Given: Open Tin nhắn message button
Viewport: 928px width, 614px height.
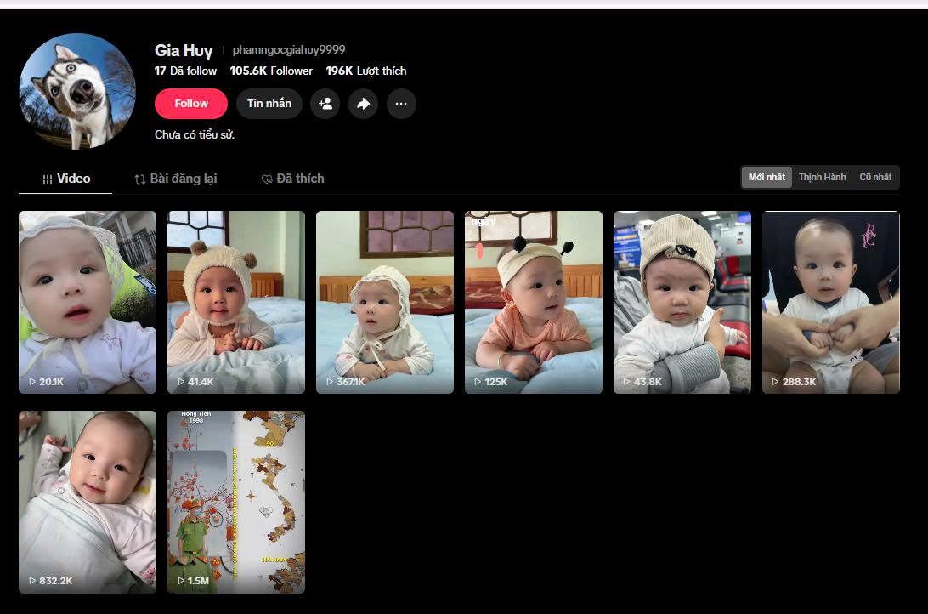Looking at the screenshot, I should (x=269, y=104).
